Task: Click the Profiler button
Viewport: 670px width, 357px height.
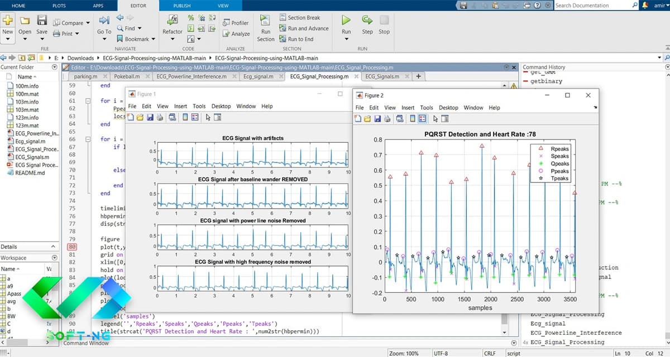Action: [236, 23]
